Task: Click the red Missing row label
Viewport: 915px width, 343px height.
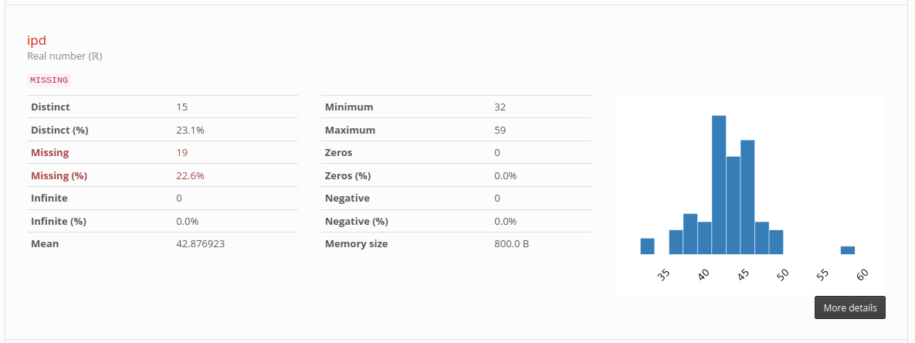Action: (49, 152)
